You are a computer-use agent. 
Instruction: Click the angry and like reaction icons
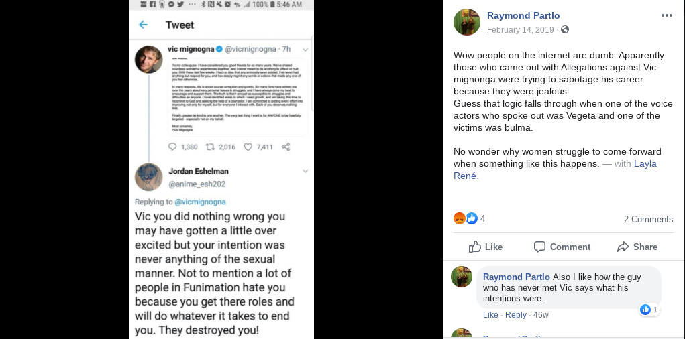point(466,218)
